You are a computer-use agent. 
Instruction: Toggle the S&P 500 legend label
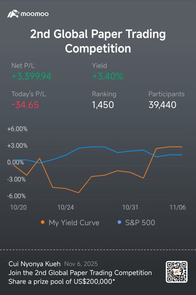pyautogui.click(x=140, y=223)
